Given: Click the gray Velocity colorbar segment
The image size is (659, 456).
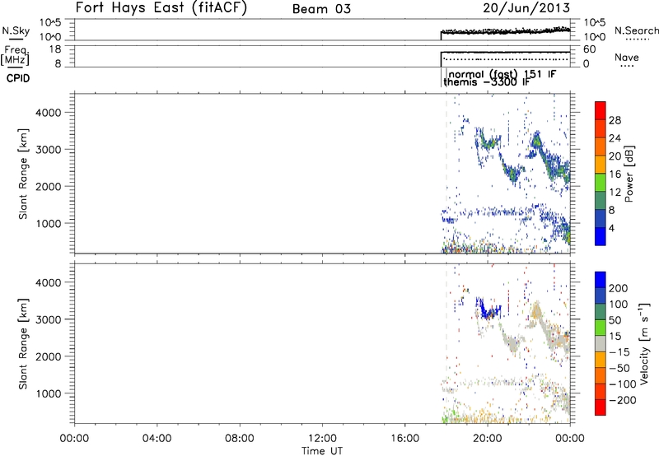Looking at the screenshot, I should coord(601,343).
